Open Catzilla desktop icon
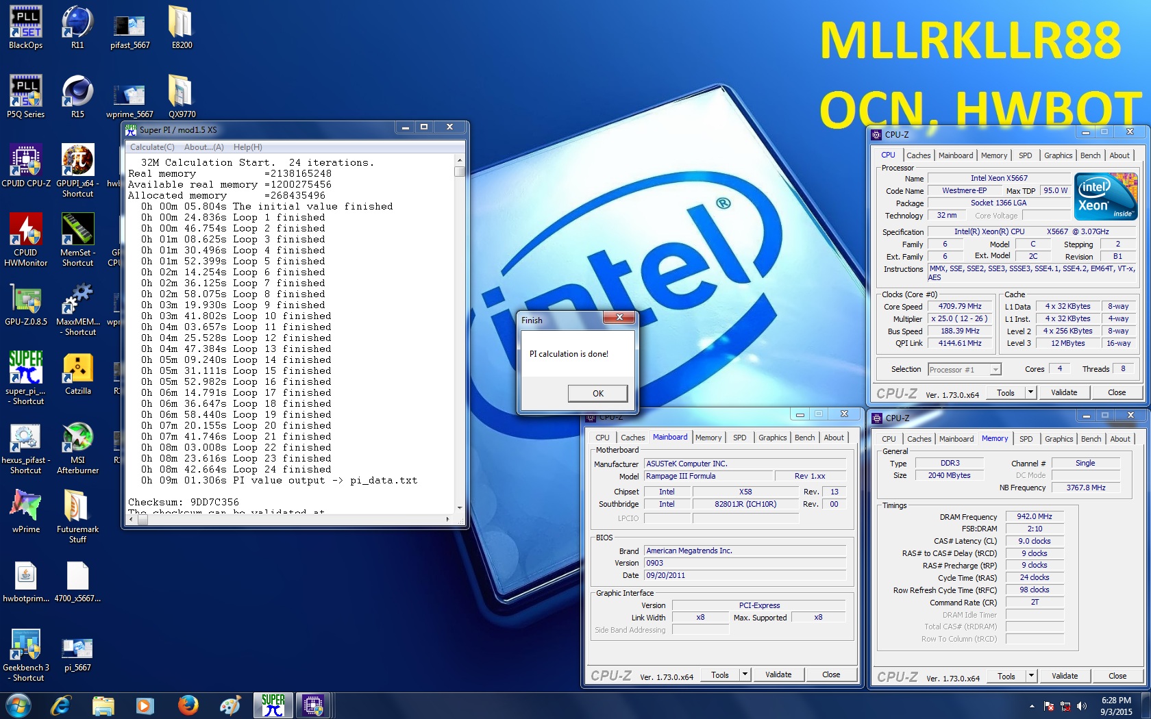Viewport: 1151px width, 719px height. (77, 373)
